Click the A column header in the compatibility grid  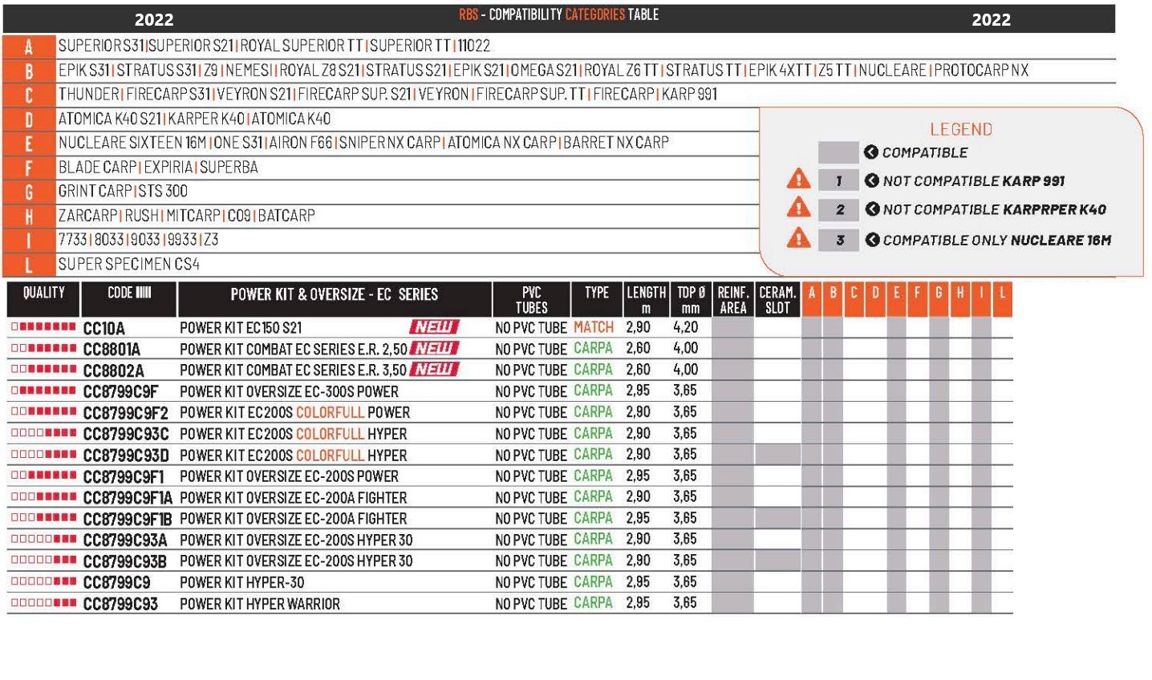click(812, 298)
